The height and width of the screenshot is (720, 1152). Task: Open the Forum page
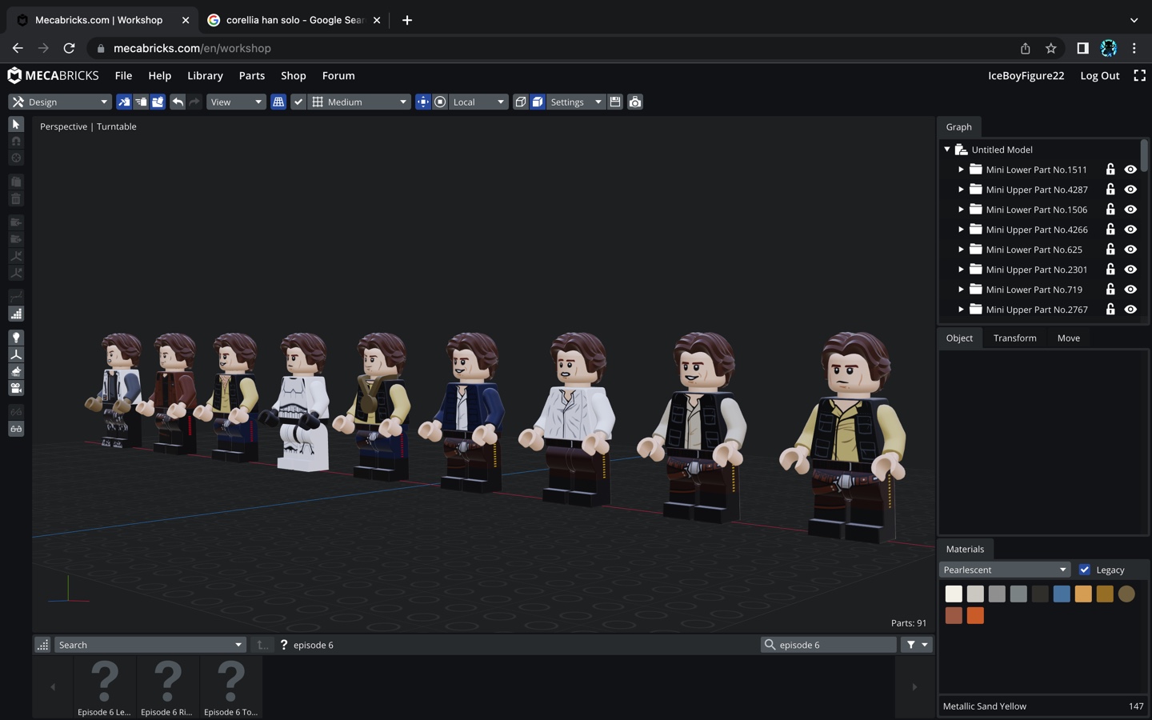coord(338,75)
